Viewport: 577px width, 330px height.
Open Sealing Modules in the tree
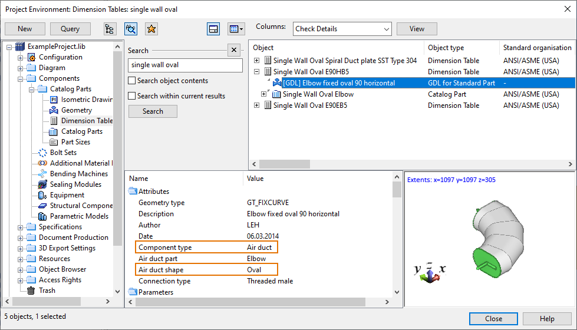click(75, 184)
